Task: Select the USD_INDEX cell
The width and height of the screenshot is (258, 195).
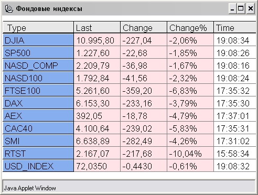Action: [x=38, y=166]
